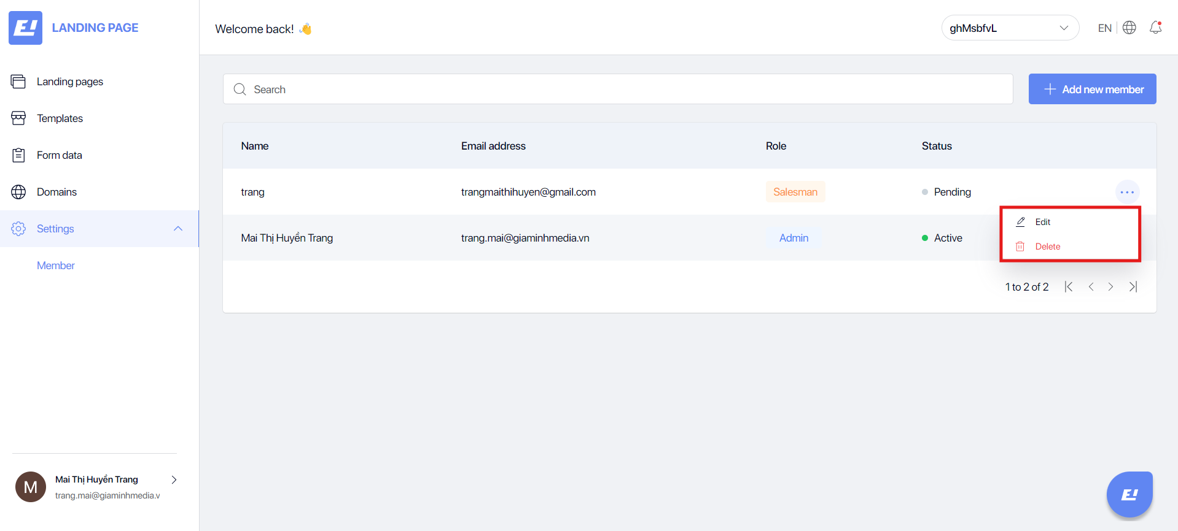
Task: Go to the next page arrow
Action: (x=1110, y=287)
